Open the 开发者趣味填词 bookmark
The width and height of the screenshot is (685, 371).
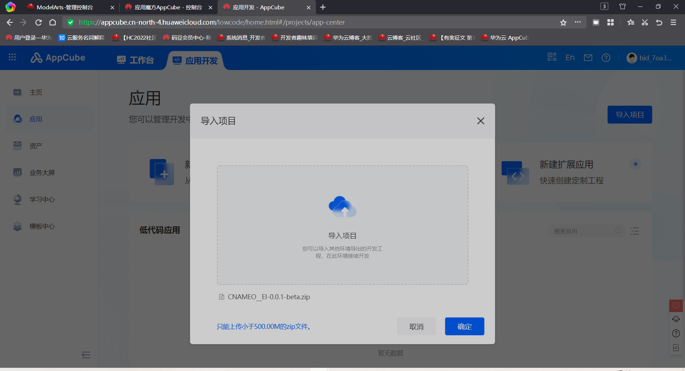click(x=294, y=37)
